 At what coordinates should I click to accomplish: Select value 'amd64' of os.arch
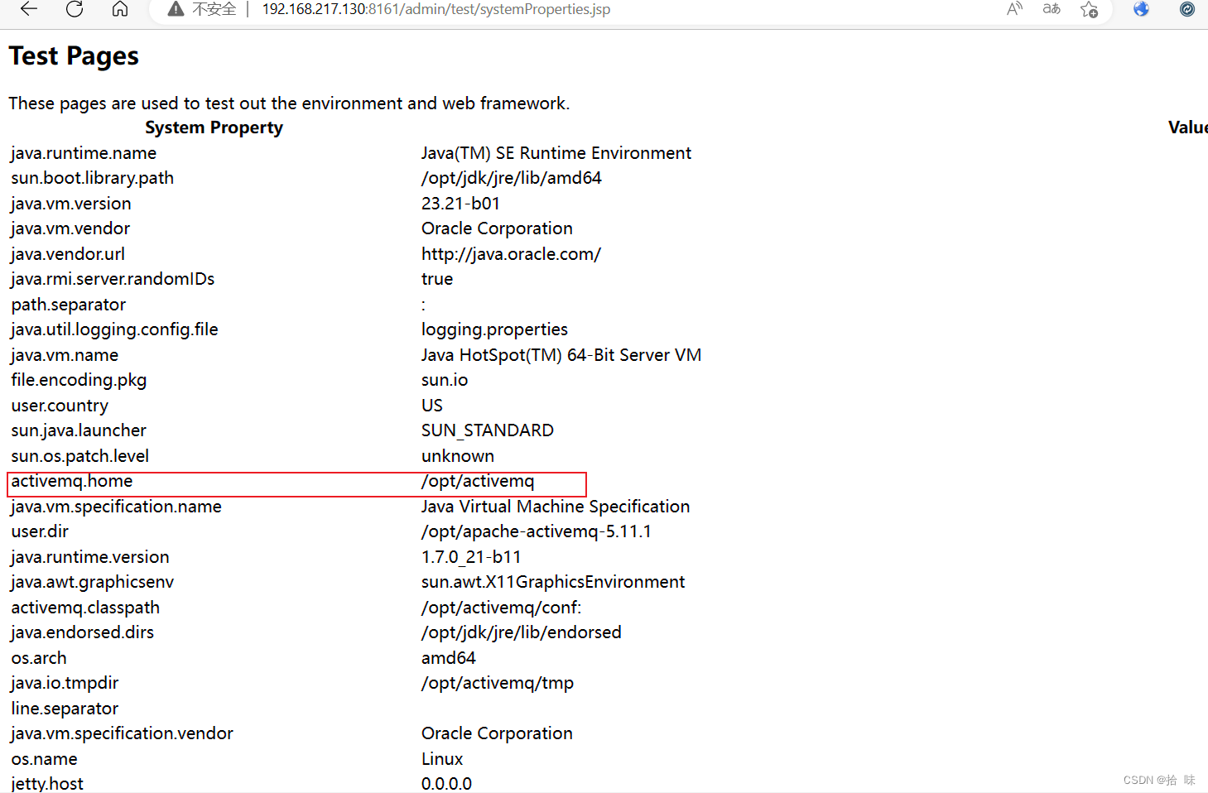point(449,658)
